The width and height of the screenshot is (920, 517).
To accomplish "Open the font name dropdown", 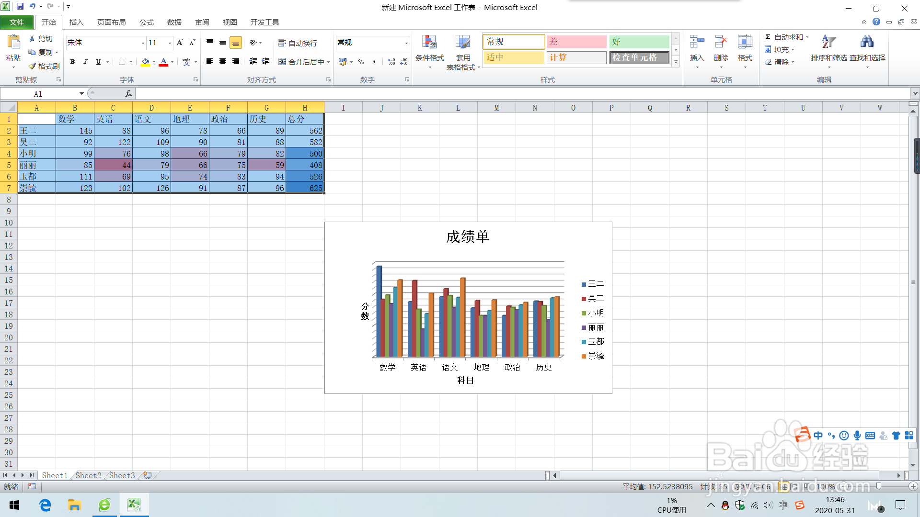I will (x=143, y=43).
